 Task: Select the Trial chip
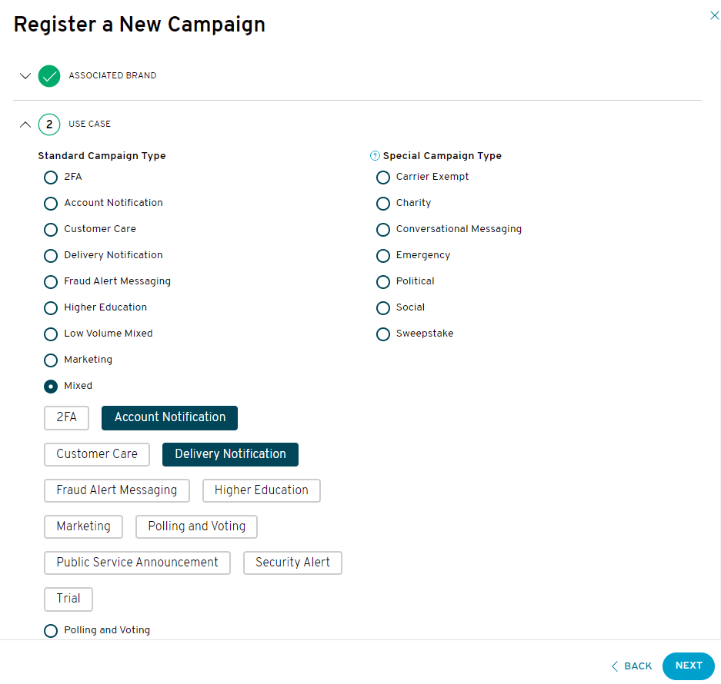click(x=68, y=599)
